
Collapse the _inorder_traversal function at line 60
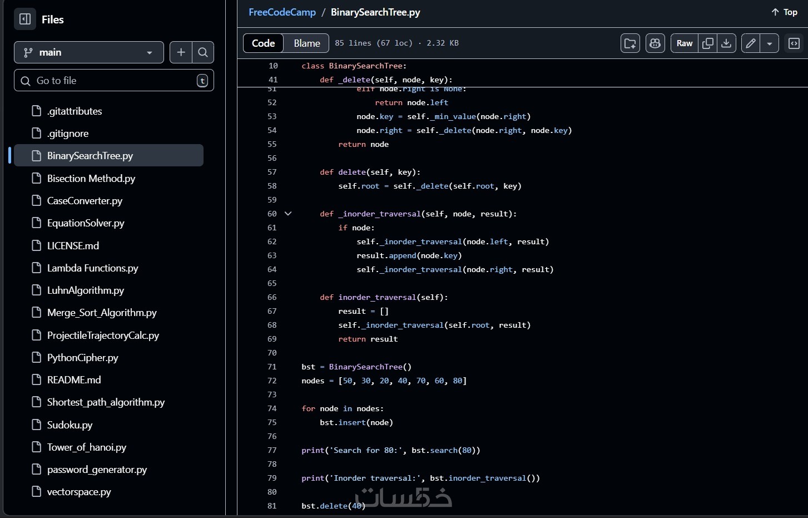288,214
